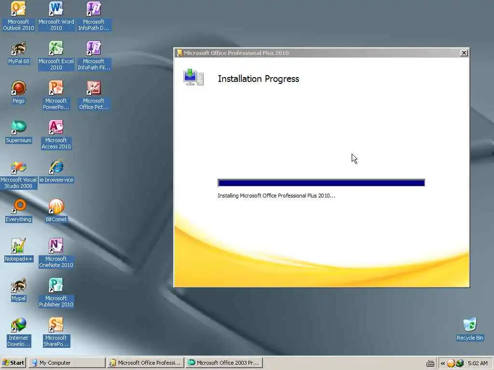This screenshot has height=370, width=494.
Task: Close the Office Professional Plus 2010 installer
Action: click(x=464, y=53)
